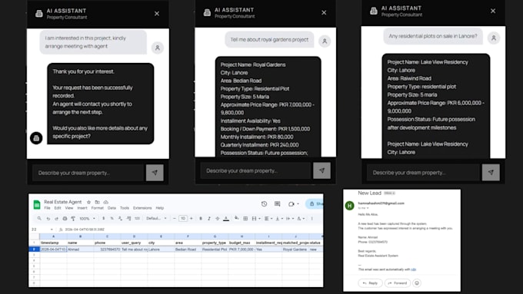This screenshot has height=294, width=523.
Task: Open the Extensions menu
Action: click(142, 208)
